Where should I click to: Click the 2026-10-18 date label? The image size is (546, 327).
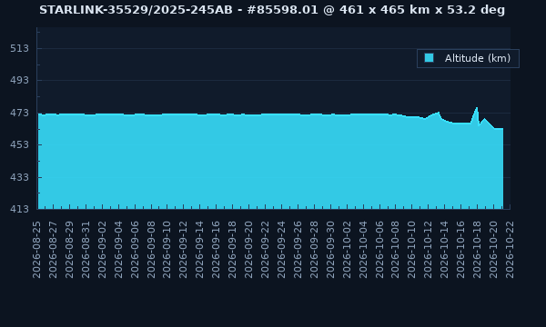[478, 250]
